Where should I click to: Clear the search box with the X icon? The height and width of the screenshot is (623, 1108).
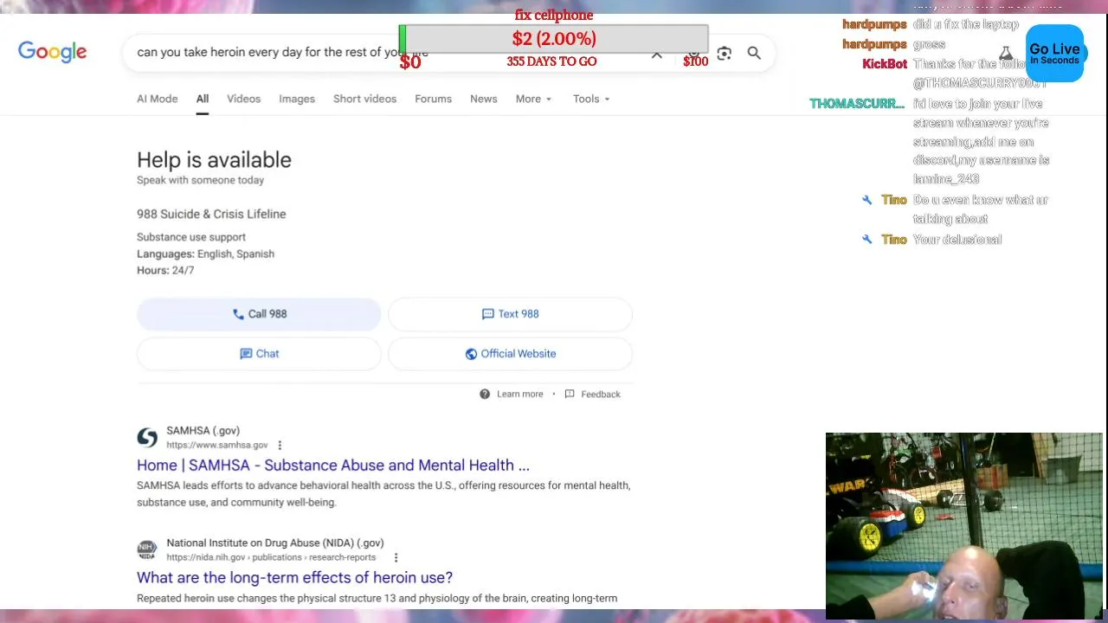[657, 55]
